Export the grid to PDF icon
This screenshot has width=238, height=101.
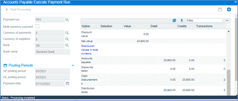point(174,20)
